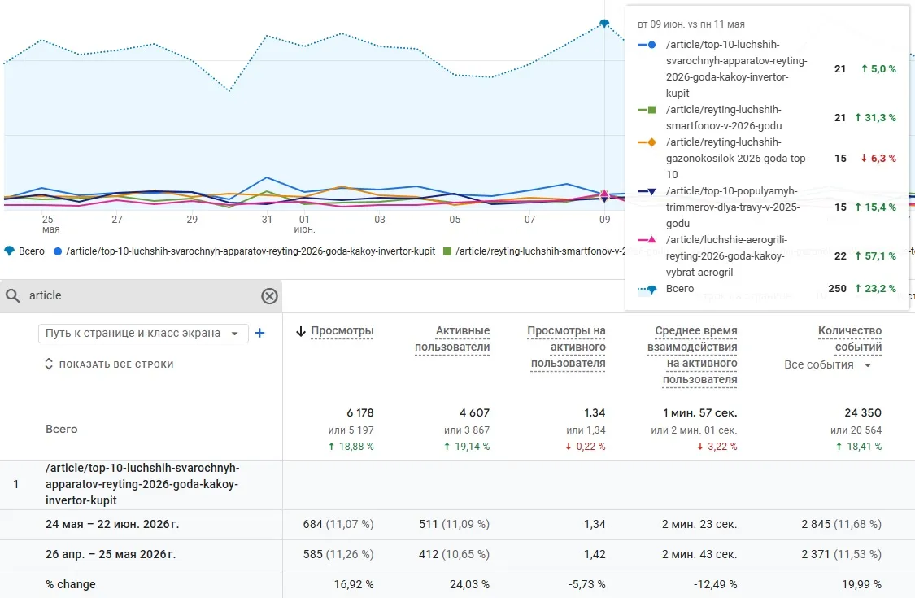Click the '24 мая – 22 июн. 2026 г.' row
The image size is (915, 598).
457,525
